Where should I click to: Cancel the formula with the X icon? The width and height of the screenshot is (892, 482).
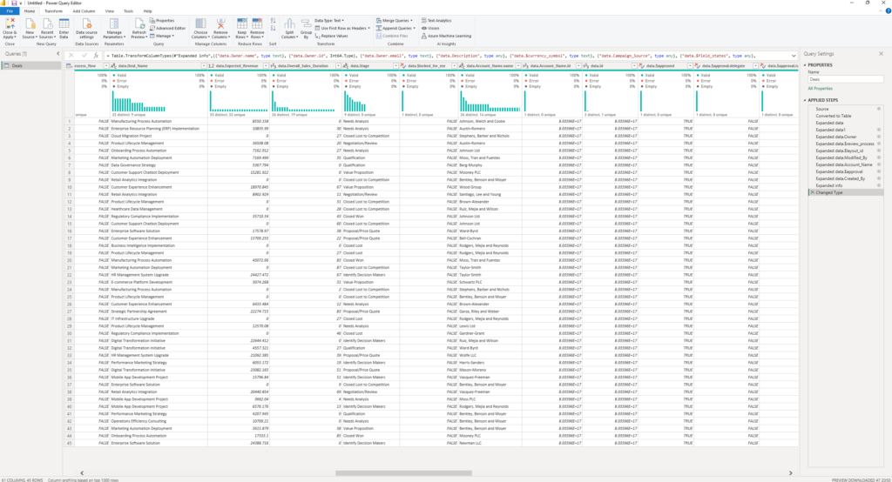tap(71, 56)
